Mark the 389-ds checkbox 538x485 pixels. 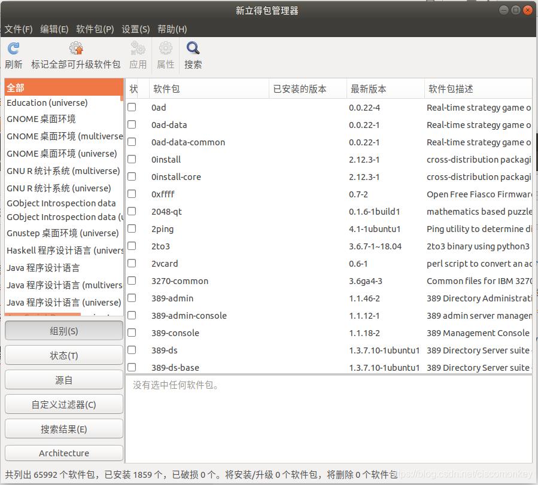pyautogui.click(x=132, y=350)
